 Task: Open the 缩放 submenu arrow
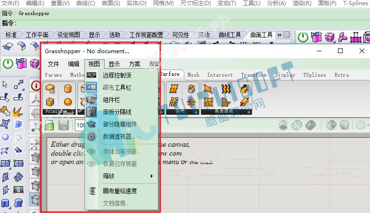pyautogui.click(x=152, y=176)
